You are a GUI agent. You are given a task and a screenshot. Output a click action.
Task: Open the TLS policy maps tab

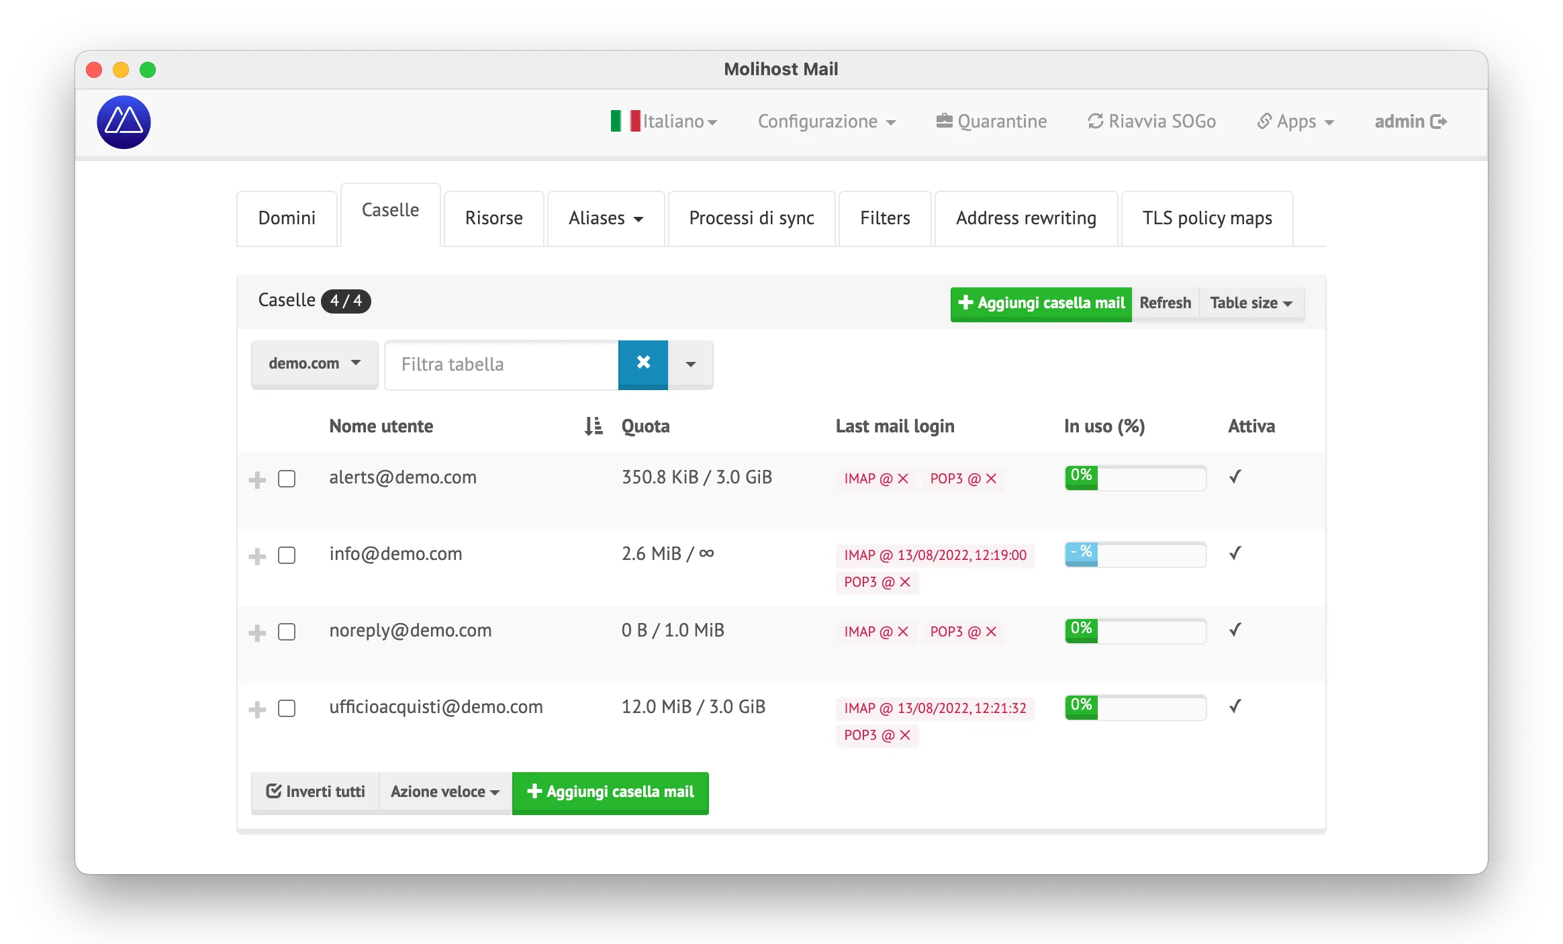point(1207,218)
